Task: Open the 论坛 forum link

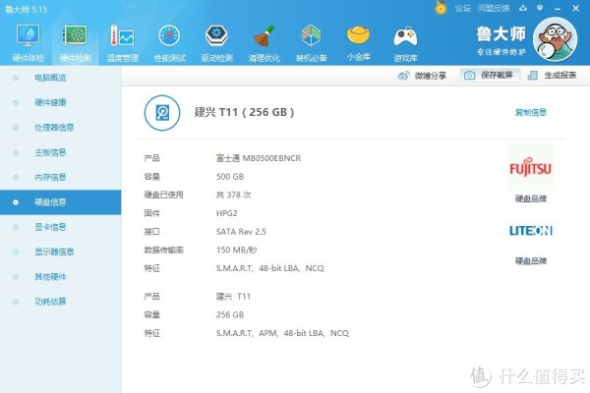Action: click(x=462, y=8)
